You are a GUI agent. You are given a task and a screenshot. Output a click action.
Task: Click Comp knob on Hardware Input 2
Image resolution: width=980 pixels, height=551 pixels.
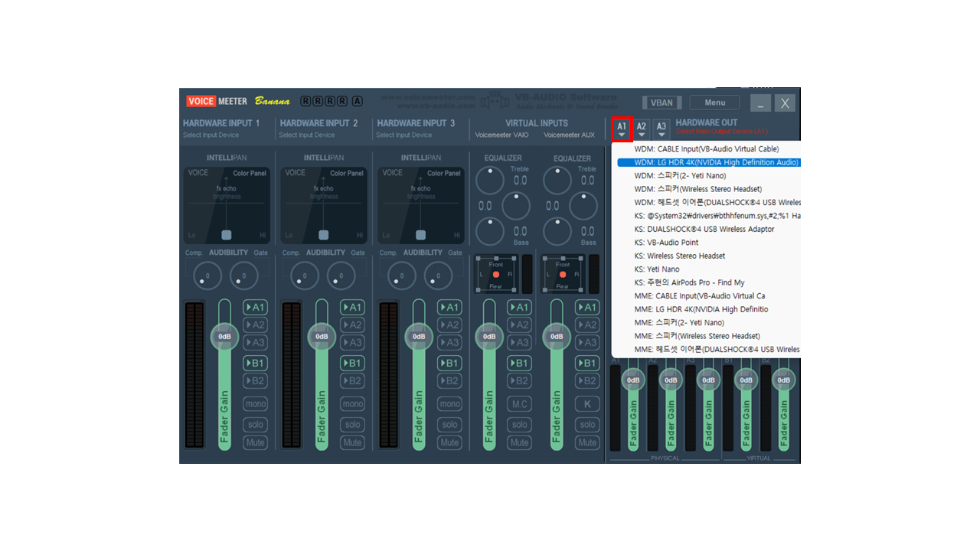pos(304,275)
